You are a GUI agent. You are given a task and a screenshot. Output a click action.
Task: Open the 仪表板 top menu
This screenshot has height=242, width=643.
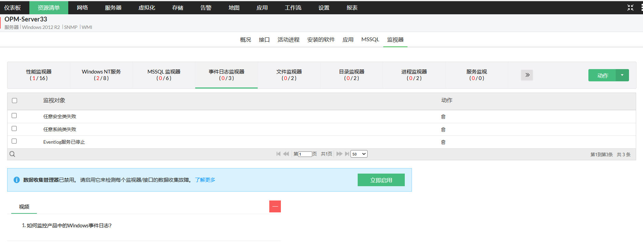tap(13, 7)
